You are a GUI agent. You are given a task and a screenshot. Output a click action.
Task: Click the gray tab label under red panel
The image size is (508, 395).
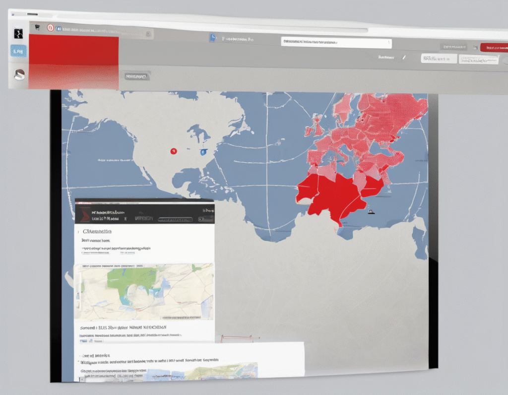click(x=136, y=76)
